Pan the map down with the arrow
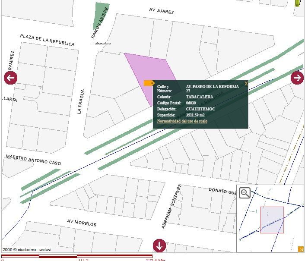 tap(159, 245)
